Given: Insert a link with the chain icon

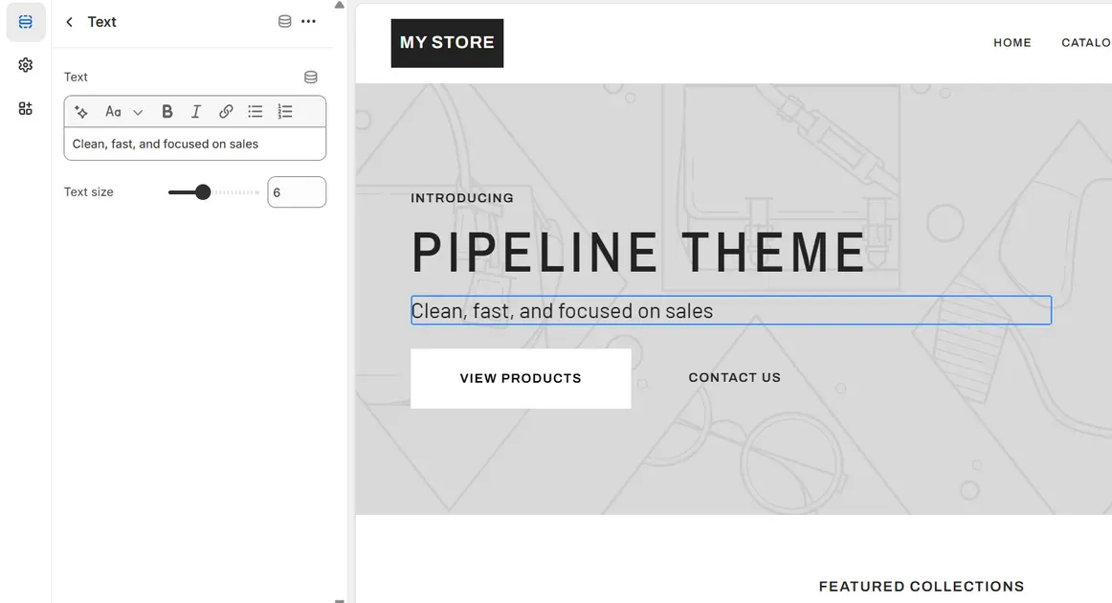Looking at the screenshot, I should (226, 111).
